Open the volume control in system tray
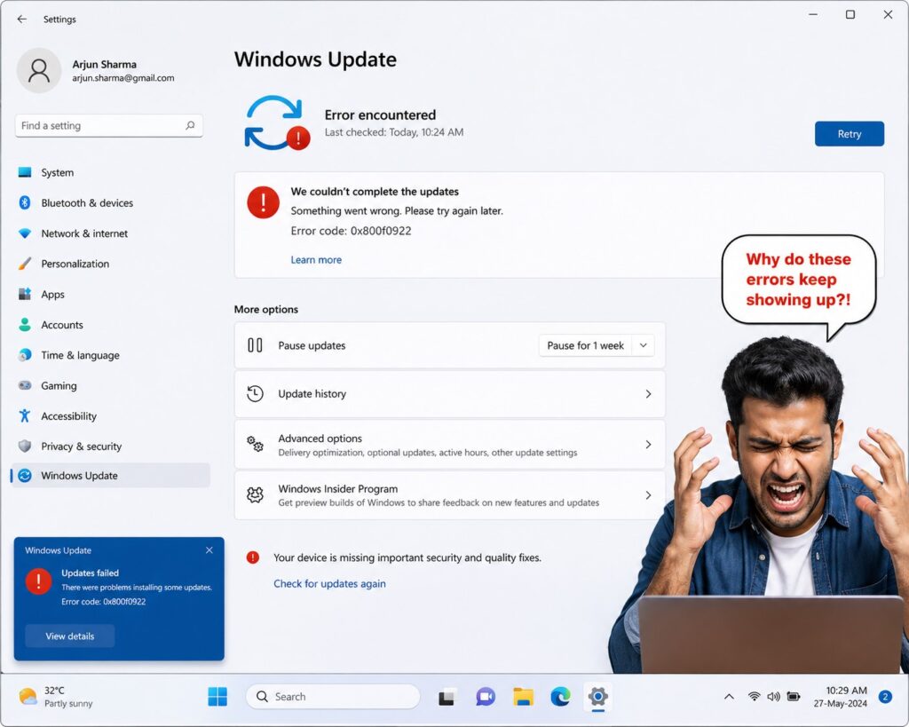 773,697
